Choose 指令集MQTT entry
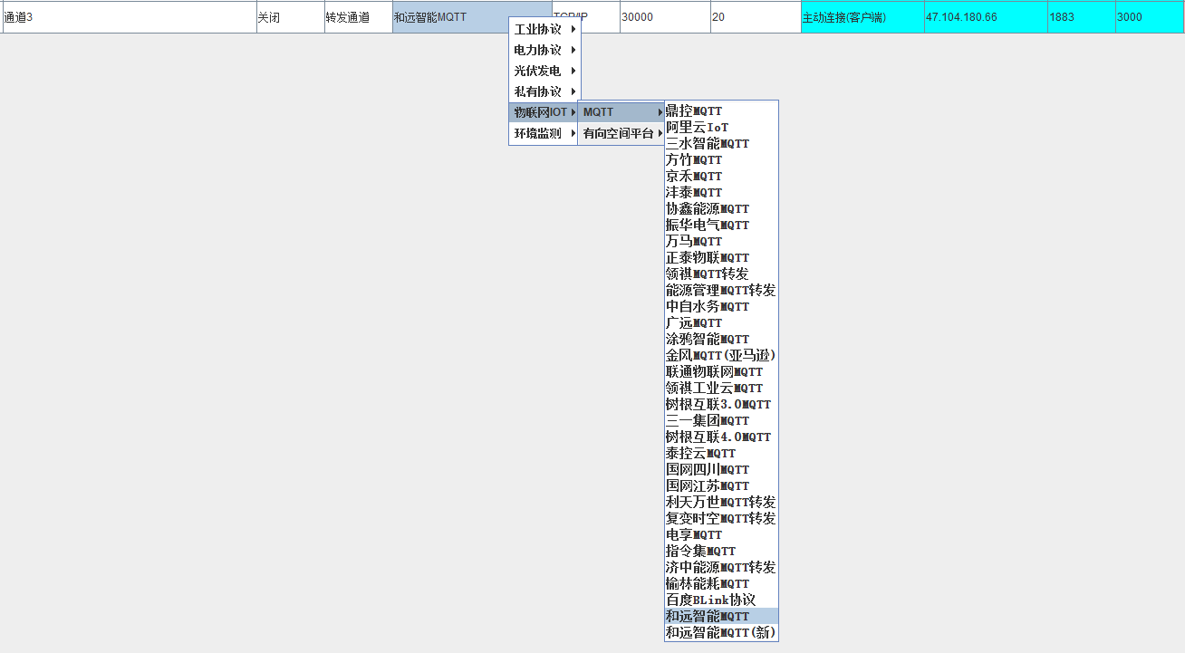This screenshot has height=653, width=1185. tap(721, 551)
